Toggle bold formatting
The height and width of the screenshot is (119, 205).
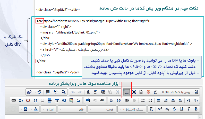[196, 109]
